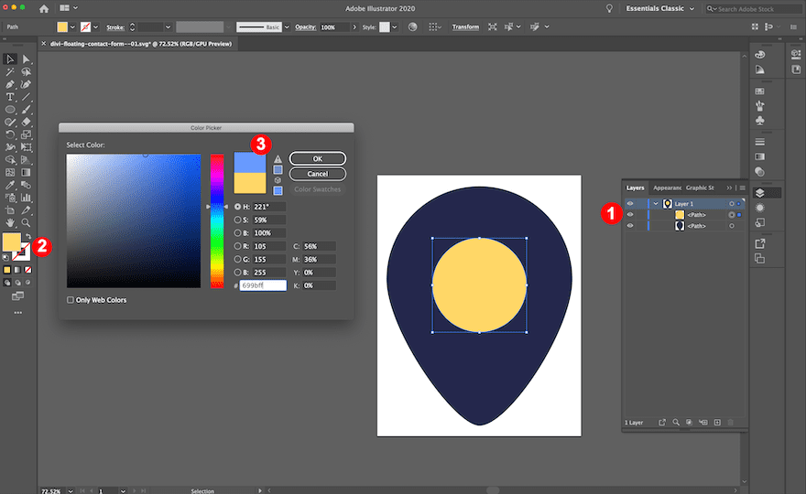
Task: Select the Direct Selection tool
Action: click(x=27, y=59)
